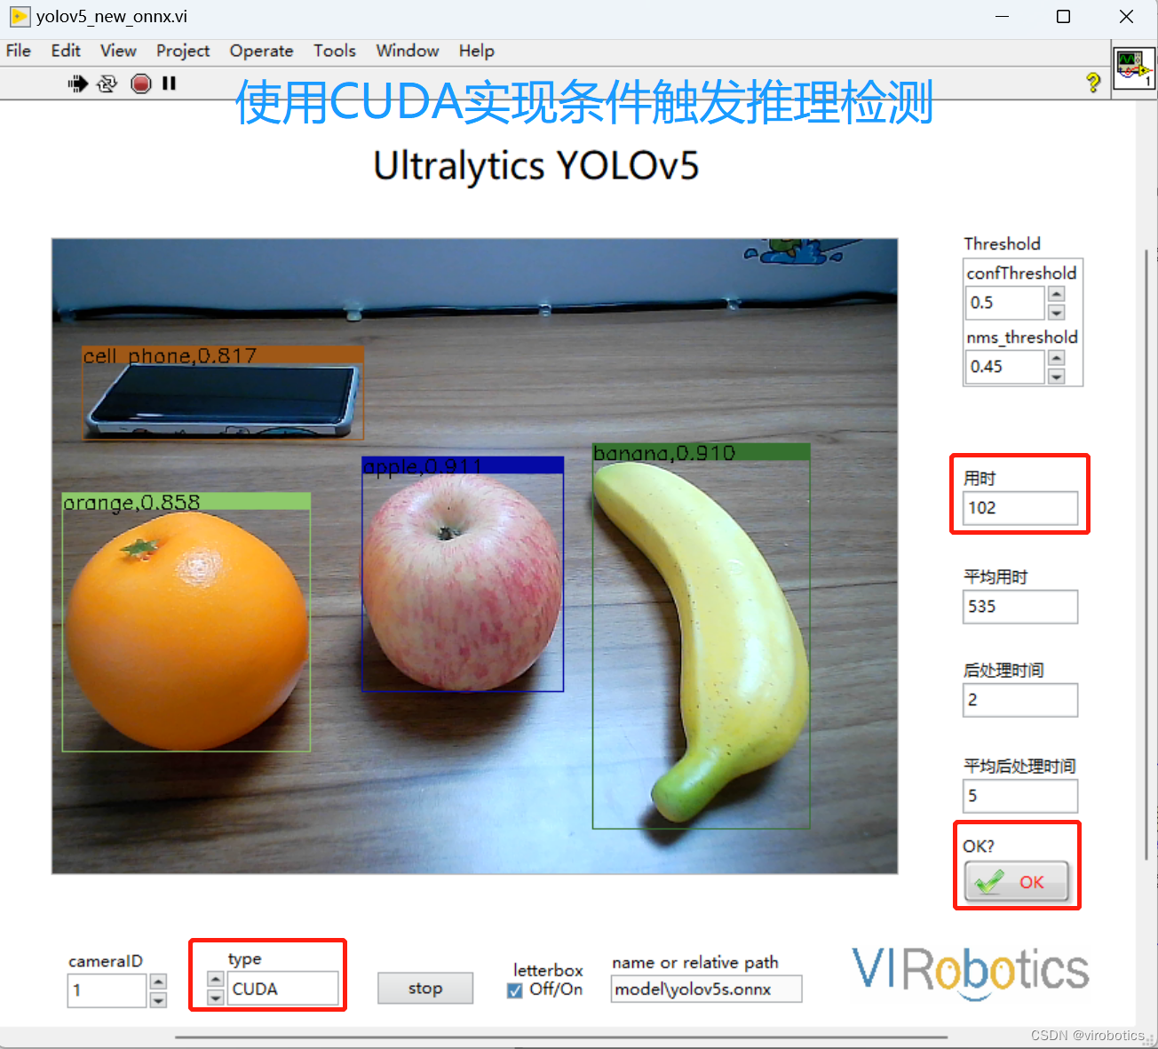Maximize the yolov5_new_onnx.vi window
Image resolution: width=1158 pixels, height=1049 pixels.
(1063, 16)
